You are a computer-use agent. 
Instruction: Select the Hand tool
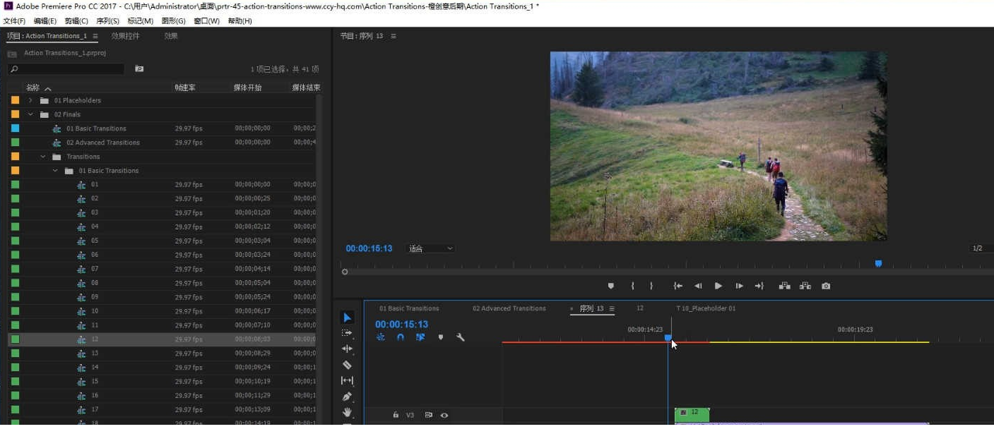[347, 412]
